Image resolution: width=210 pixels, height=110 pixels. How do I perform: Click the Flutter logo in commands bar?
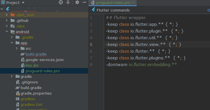click(x=93, y=10)
